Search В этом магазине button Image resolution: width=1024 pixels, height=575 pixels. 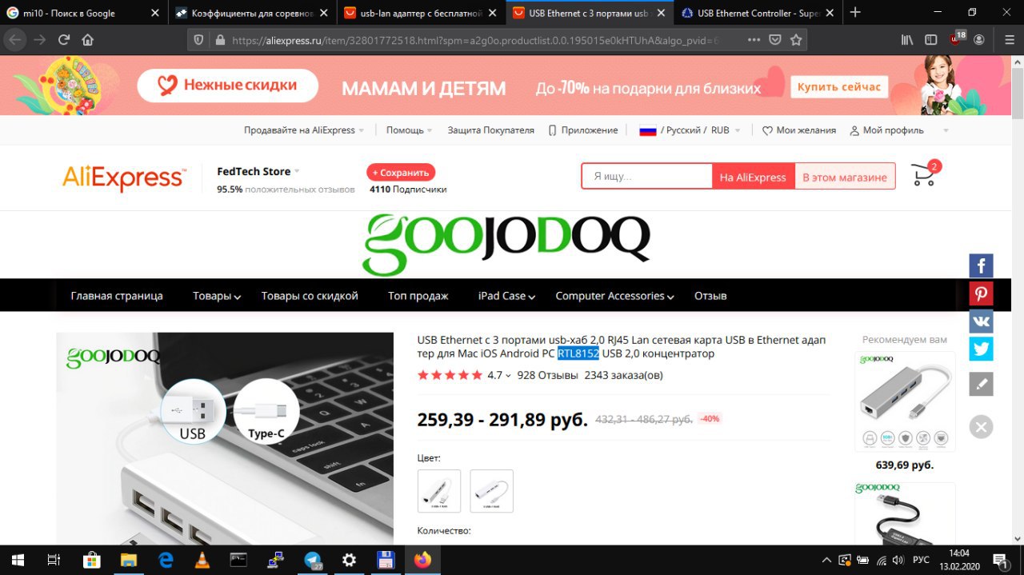(x=845, y=177)
